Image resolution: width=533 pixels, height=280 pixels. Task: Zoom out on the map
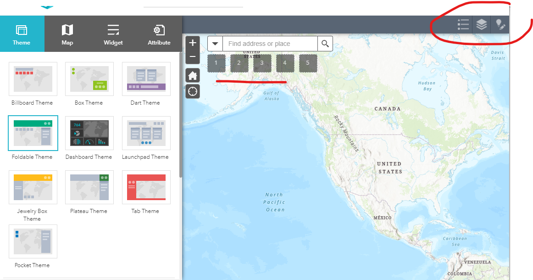(x=192, y=56)
